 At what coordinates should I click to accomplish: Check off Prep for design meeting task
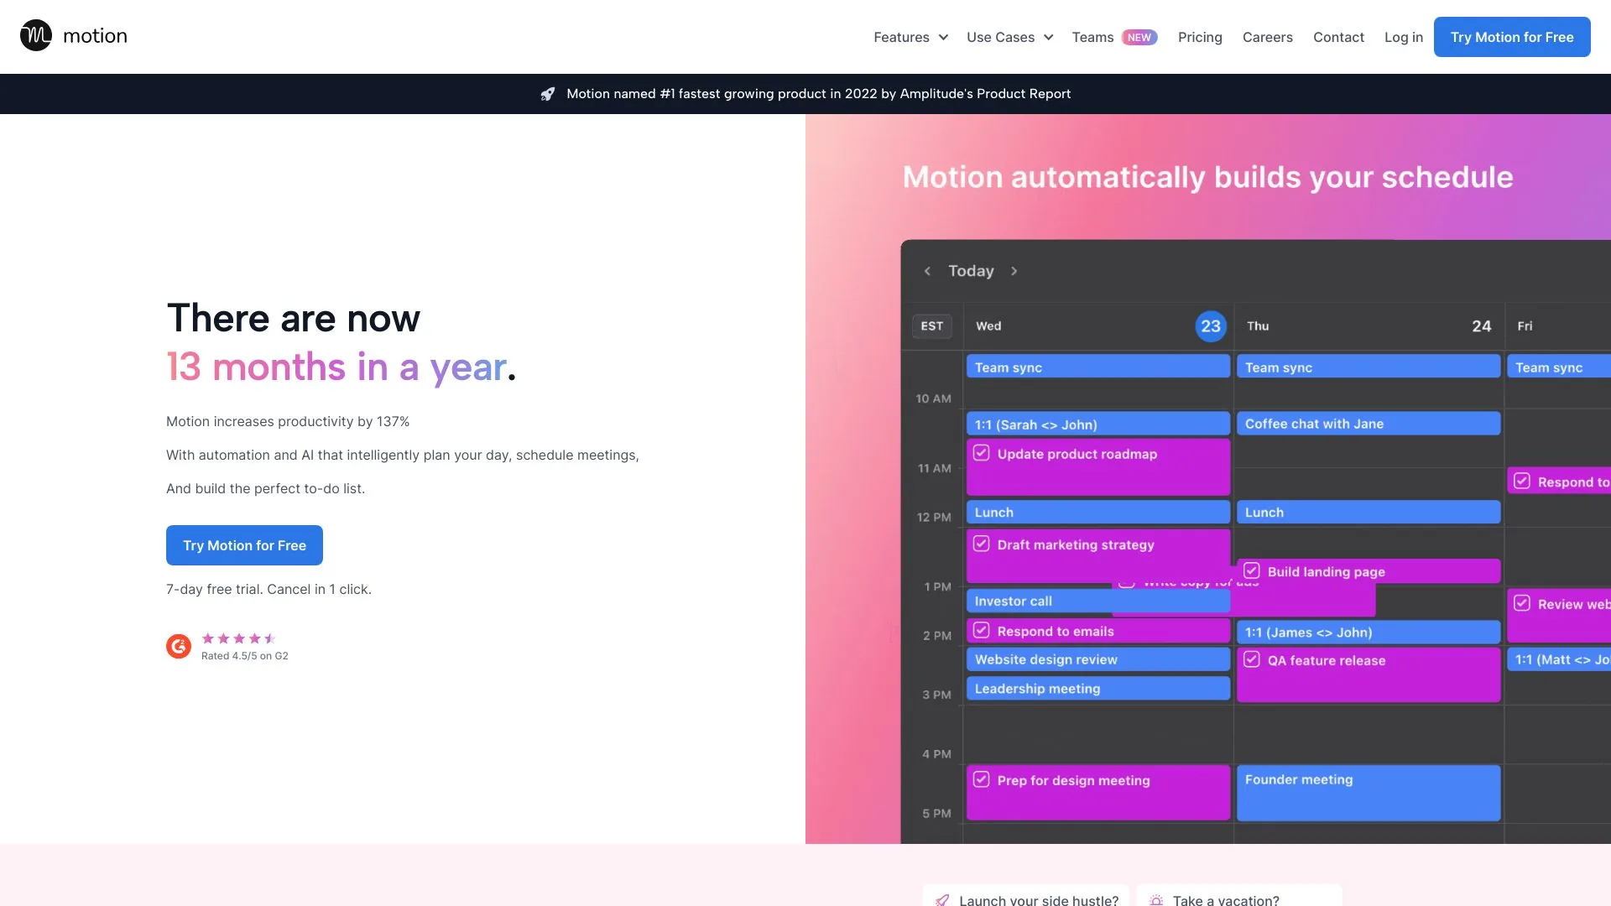coord(981,779)
